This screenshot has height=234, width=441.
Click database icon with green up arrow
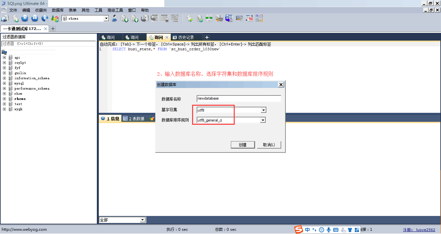(135, 18)
